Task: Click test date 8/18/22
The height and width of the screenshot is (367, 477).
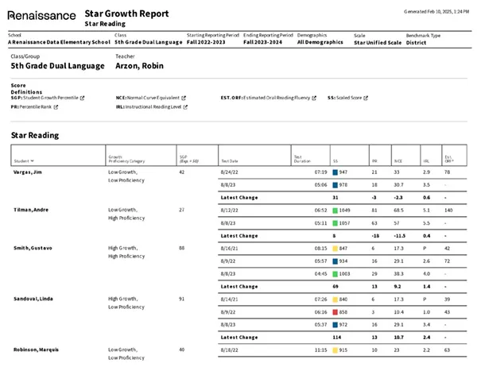Action: tap(230, 350)
